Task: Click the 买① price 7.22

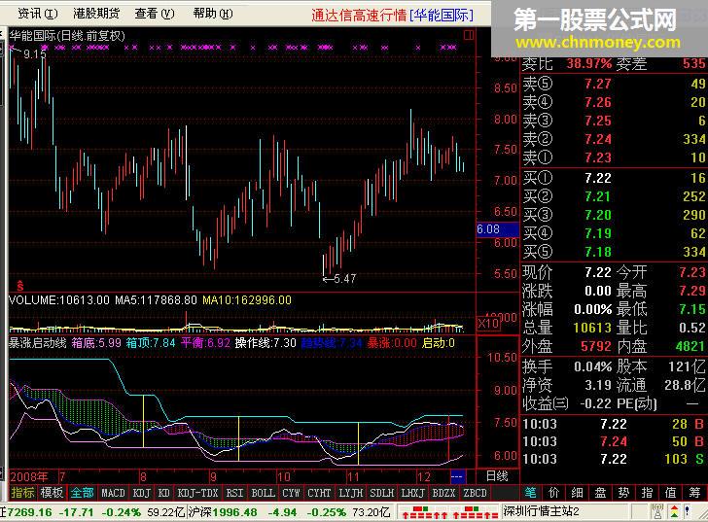Action: tap(597, 178)
